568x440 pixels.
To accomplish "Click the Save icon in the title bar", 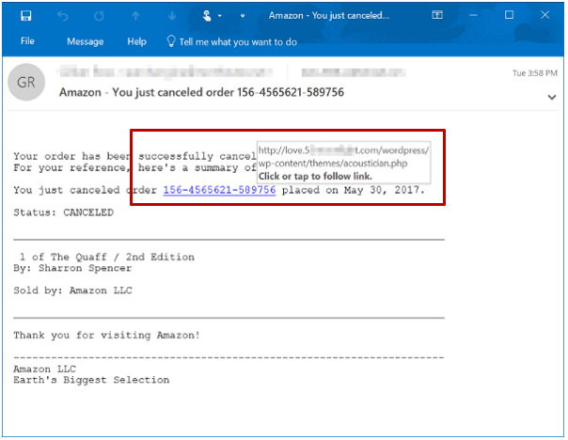I will [26, 16].
